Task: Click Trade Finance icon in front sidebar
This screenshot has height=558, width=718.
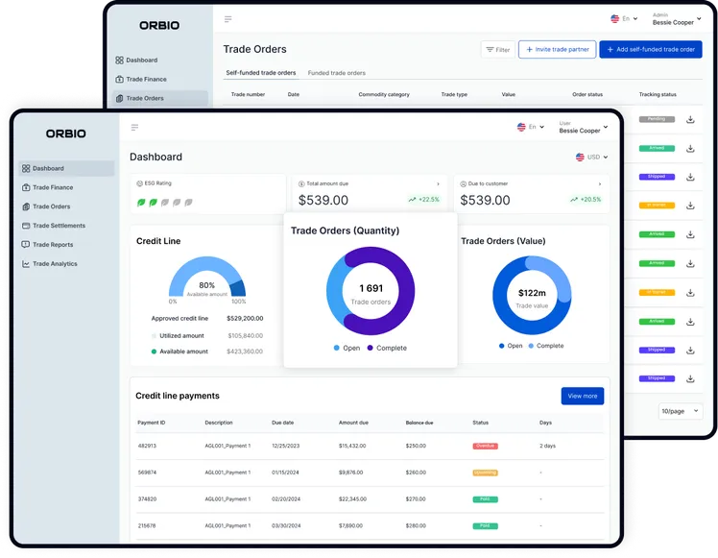Action: tap(26, 187)
